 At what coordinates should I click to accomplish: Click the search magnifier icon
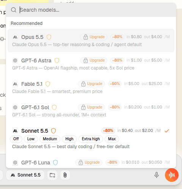pos(14,10)
